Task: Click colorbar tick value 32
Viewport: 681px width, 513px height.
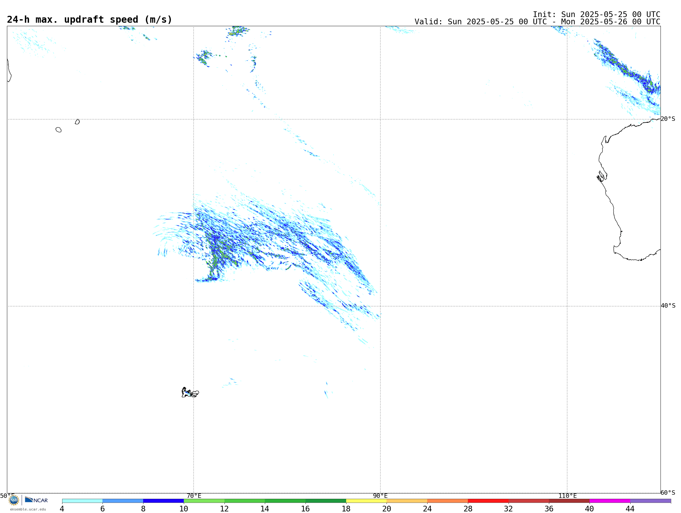Action: point(509,509)
